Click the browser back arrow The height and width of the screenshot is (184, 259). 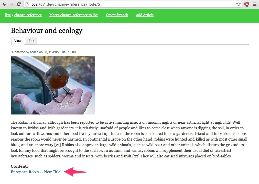point(4,4)
